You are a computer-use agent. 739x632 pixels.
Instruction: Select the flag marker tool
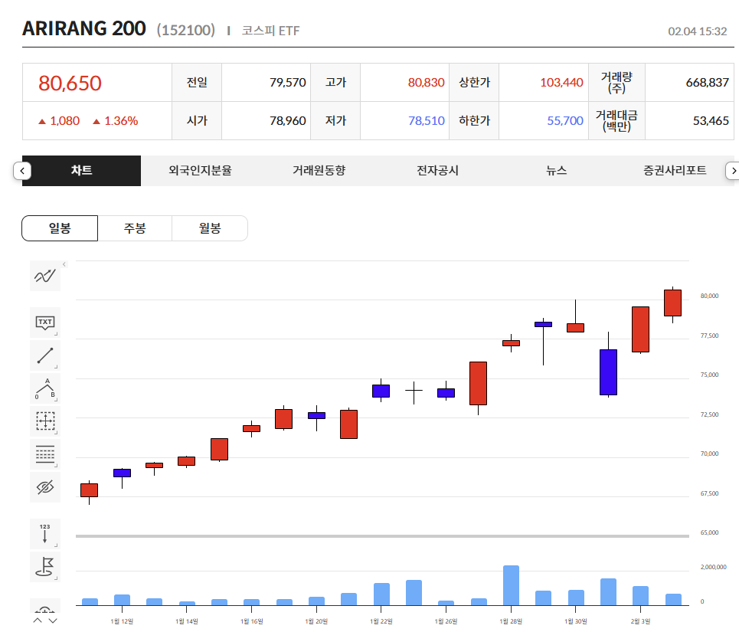pos(45,566)
